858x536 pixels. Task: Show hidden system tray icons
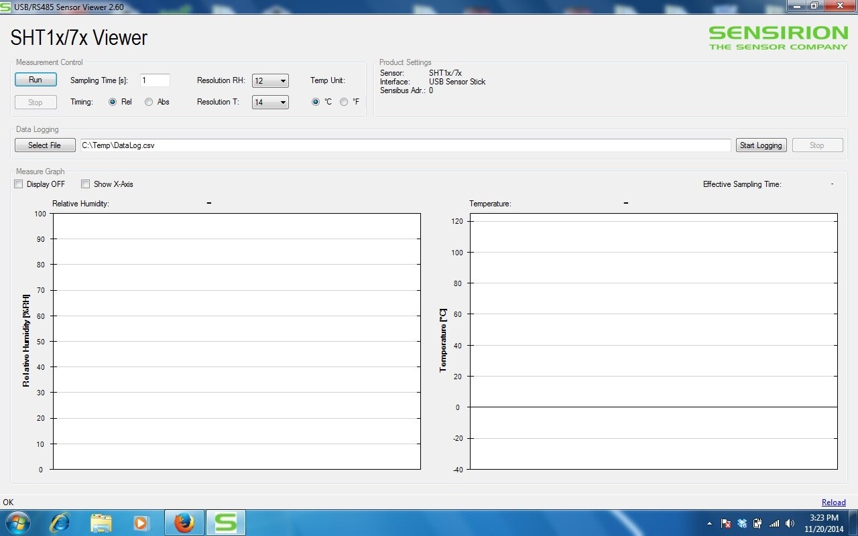[709, 523]
